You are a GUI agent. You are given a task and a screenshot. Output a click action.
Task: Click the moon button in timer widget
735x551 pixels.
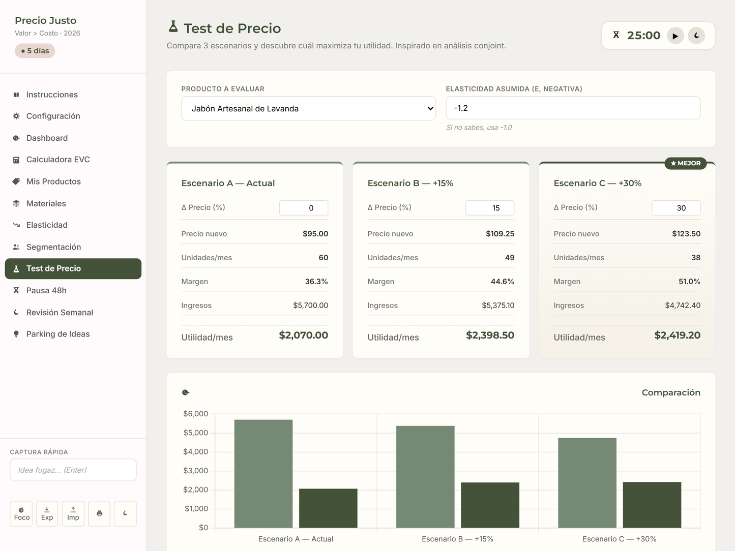(x=696, y=36)
